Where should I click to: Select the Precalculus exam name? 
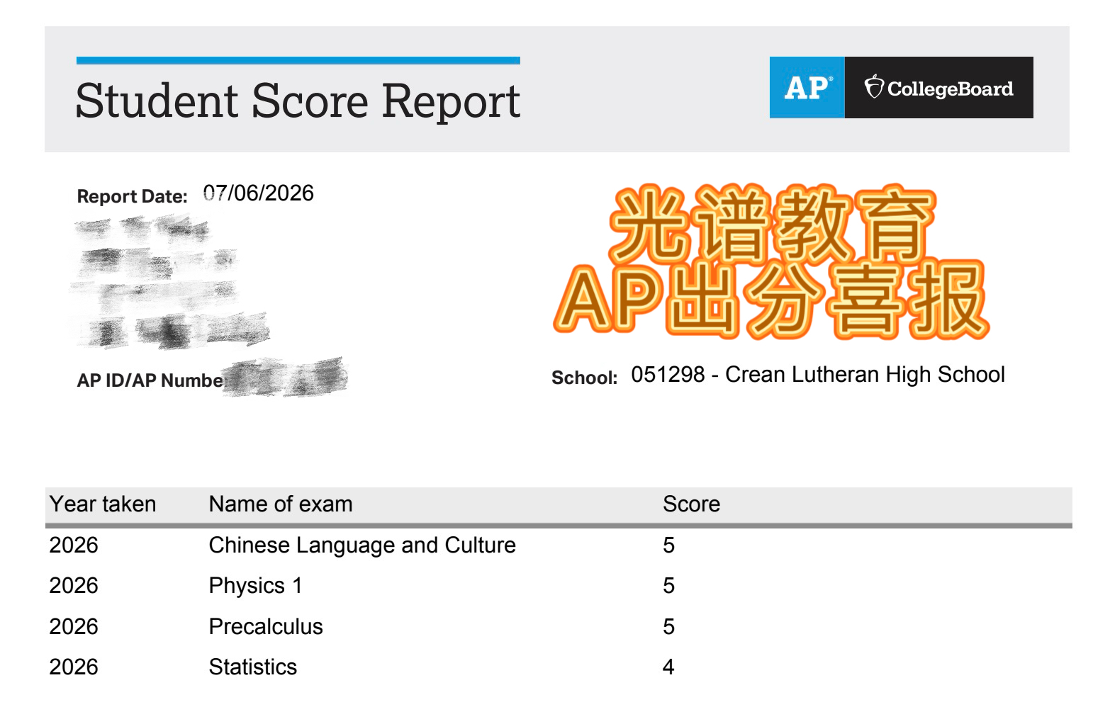(266, 626)
